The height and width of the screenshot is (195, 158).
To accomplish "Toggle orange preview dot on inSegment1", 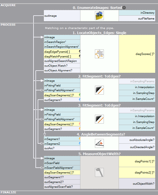I will 80,139.
